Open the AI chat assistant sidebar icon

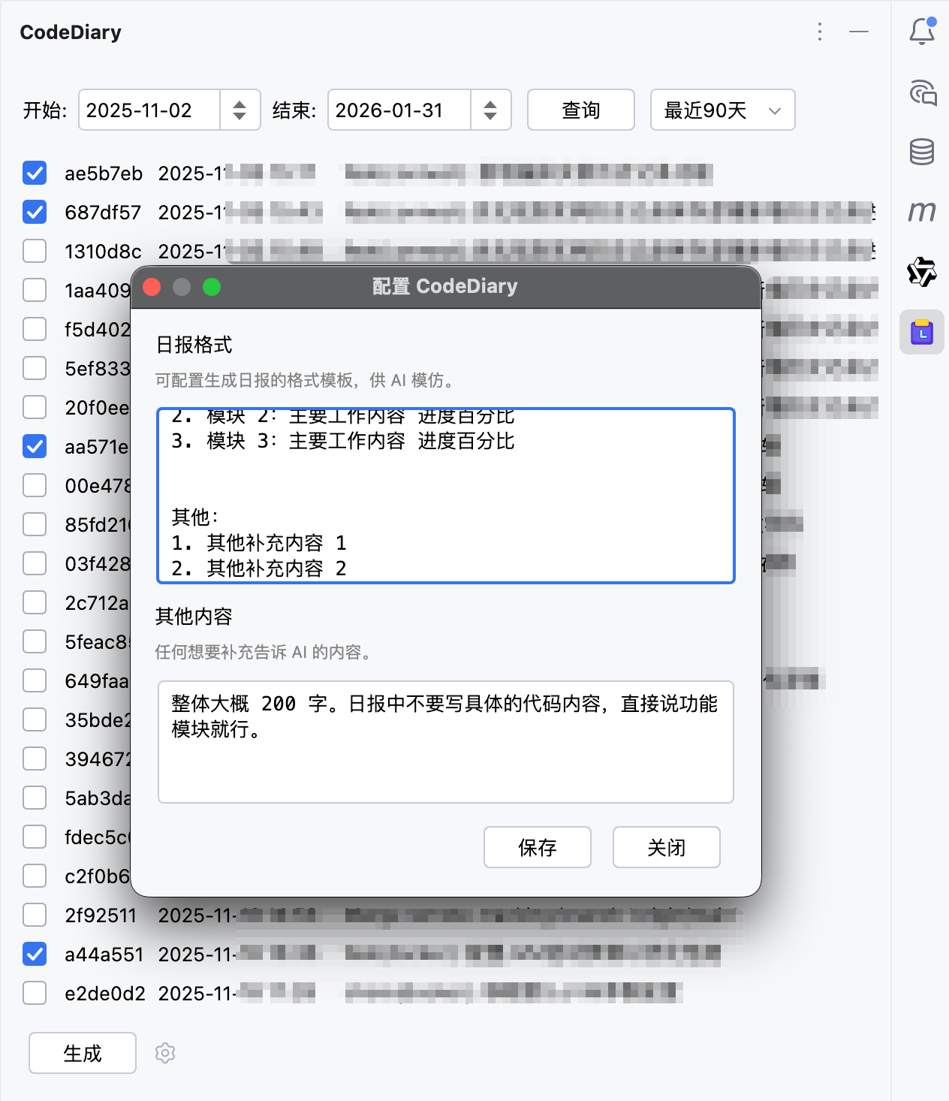point(922,92)
